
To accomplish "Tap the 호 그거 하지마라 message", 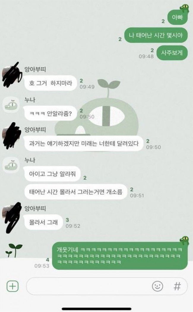I will coord(51,83).
